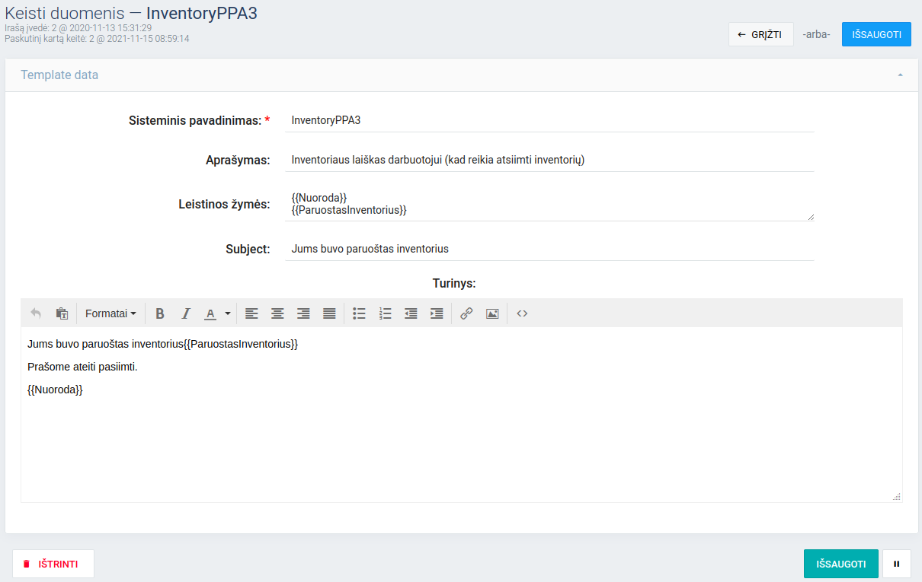The height and width of the screenshot is (582, 922).
Task: Click the paste as text icon
Action: (62, 313)
